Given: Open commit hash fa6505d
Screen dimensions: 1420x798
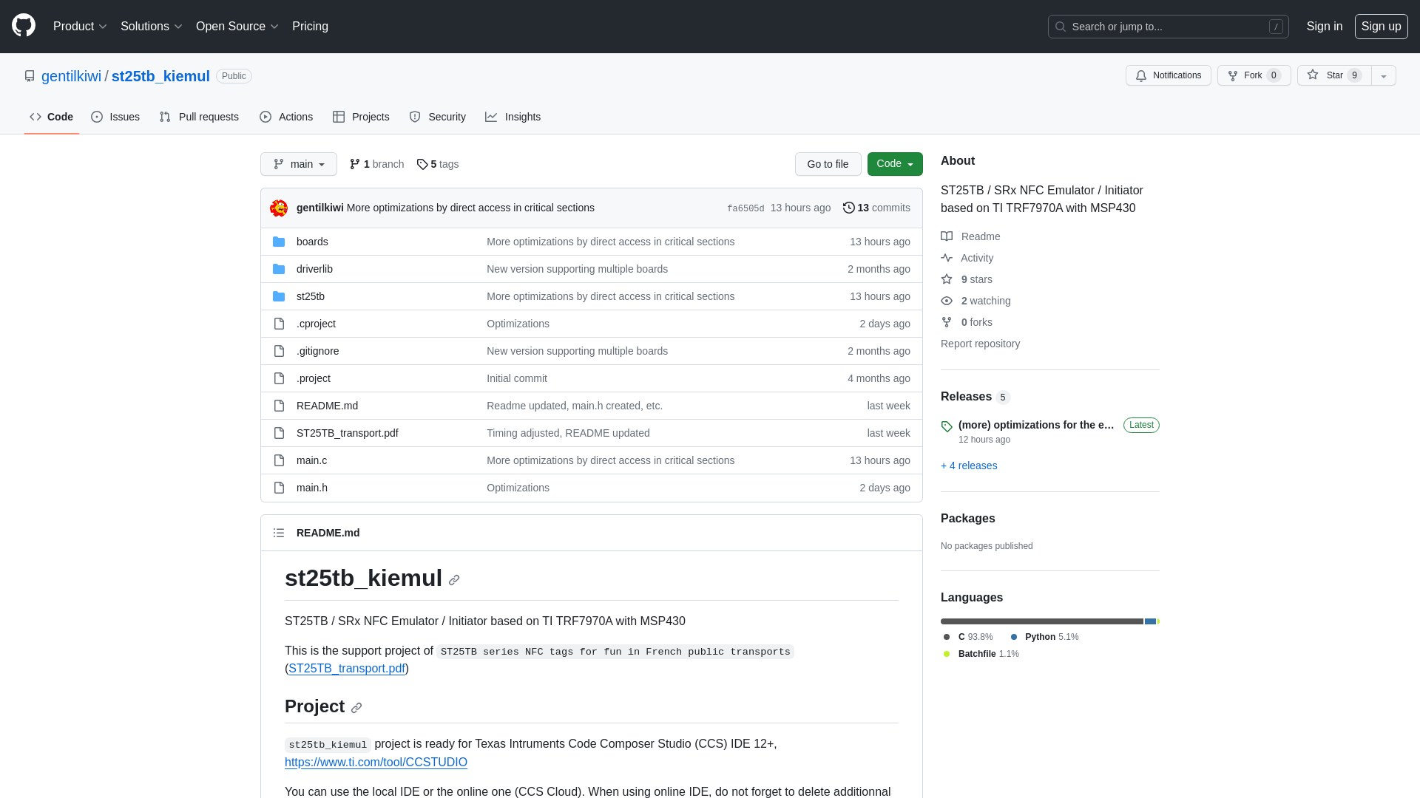Looking at the screenshot, I should click(x=745, y=208).
